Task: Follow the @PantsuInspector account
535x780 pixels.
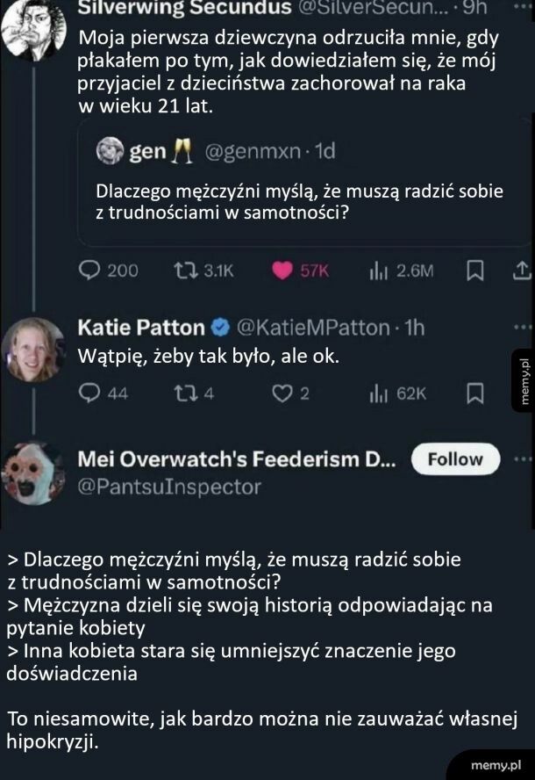Action: [455, 459]
